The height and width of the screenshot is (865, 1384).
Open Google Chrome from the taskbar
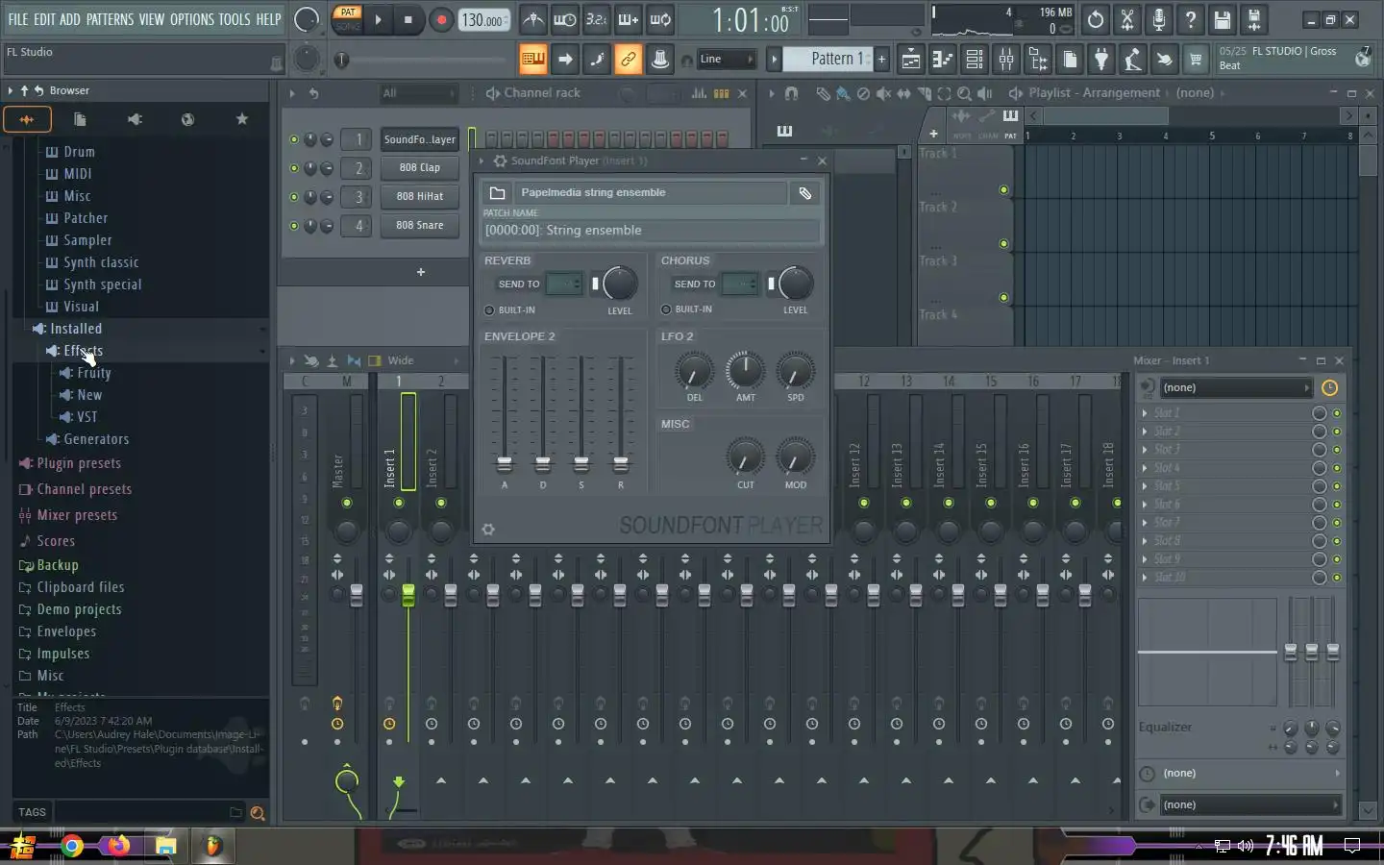pos(72,846)
